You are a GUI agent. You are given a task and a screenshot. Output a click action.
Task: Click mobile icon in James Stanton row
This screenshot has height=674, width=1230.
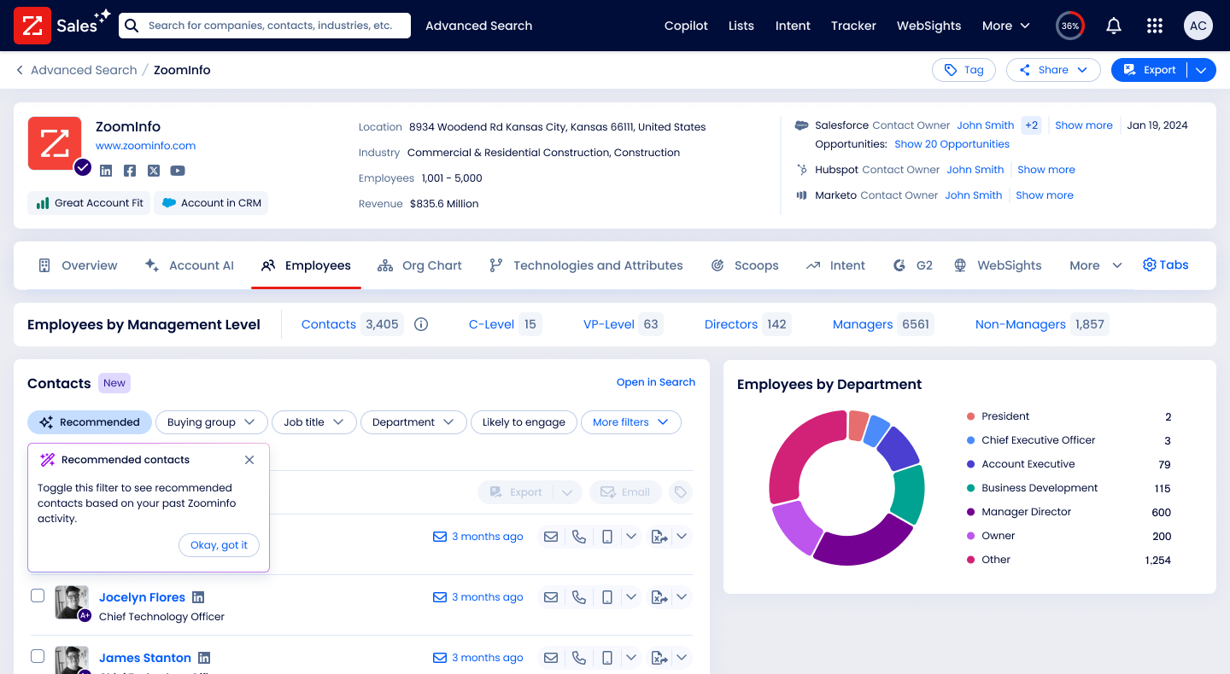[607, 658]
